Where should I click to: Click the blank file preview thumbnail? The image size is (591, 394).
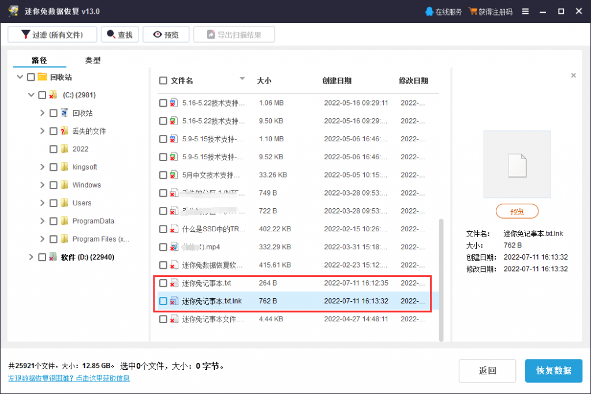pos(517,164)
